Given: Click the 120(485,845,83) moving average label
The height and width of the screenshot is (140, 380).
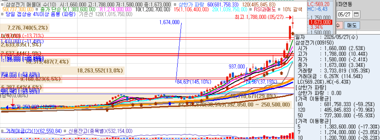Looking at the screenshot, I should [259, 5].
